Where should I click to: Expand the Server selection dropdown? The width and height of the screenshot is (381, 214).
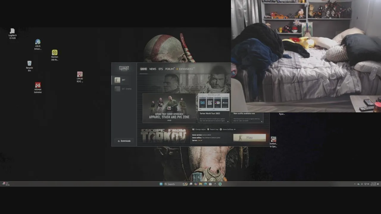click(197, 140)
